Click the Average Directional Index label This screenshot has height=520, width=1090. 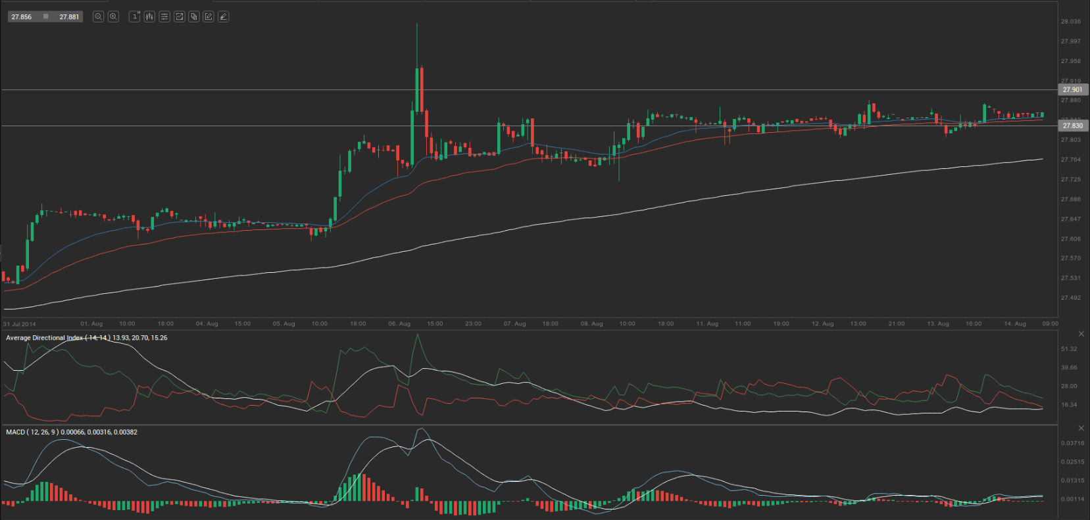(x=45, y=338)
